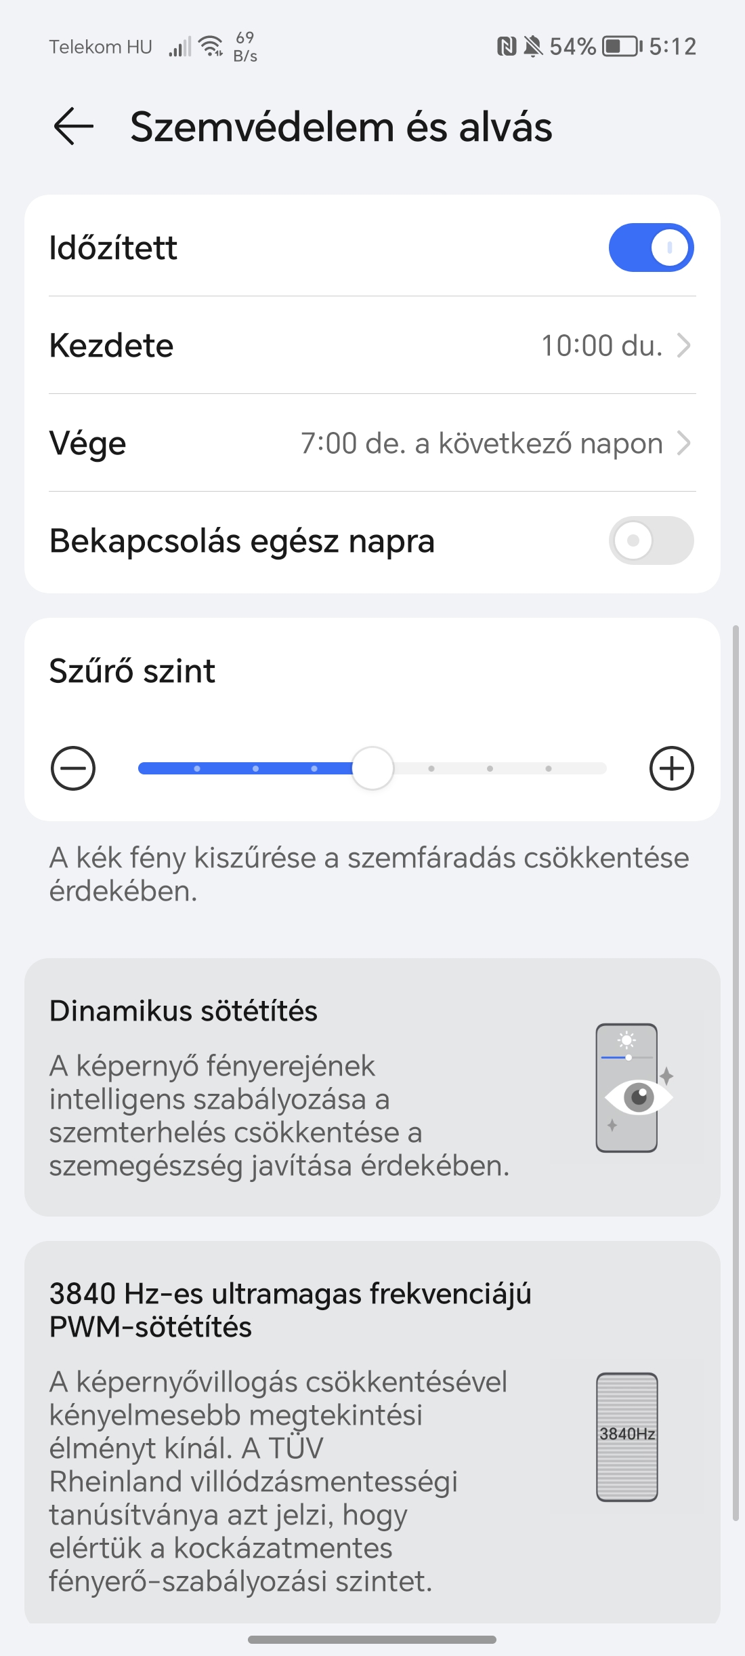The image size is (745, 1656).
Task: Tap the minus icon to decrease filter level
Action: pos(73,768)
